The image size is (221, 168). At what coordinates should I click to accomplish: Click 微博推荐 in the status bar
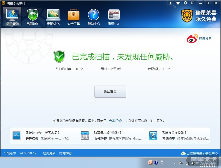[65, 153]
